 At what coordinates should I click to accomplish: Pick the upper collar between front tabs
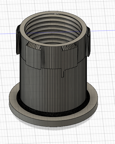tap(51, 57)
